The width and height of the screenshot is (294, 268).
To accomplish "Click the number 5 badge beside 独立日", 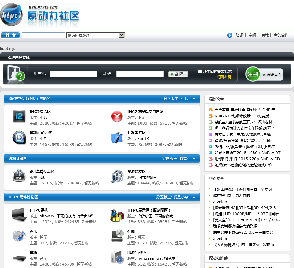I will [210, 134].
